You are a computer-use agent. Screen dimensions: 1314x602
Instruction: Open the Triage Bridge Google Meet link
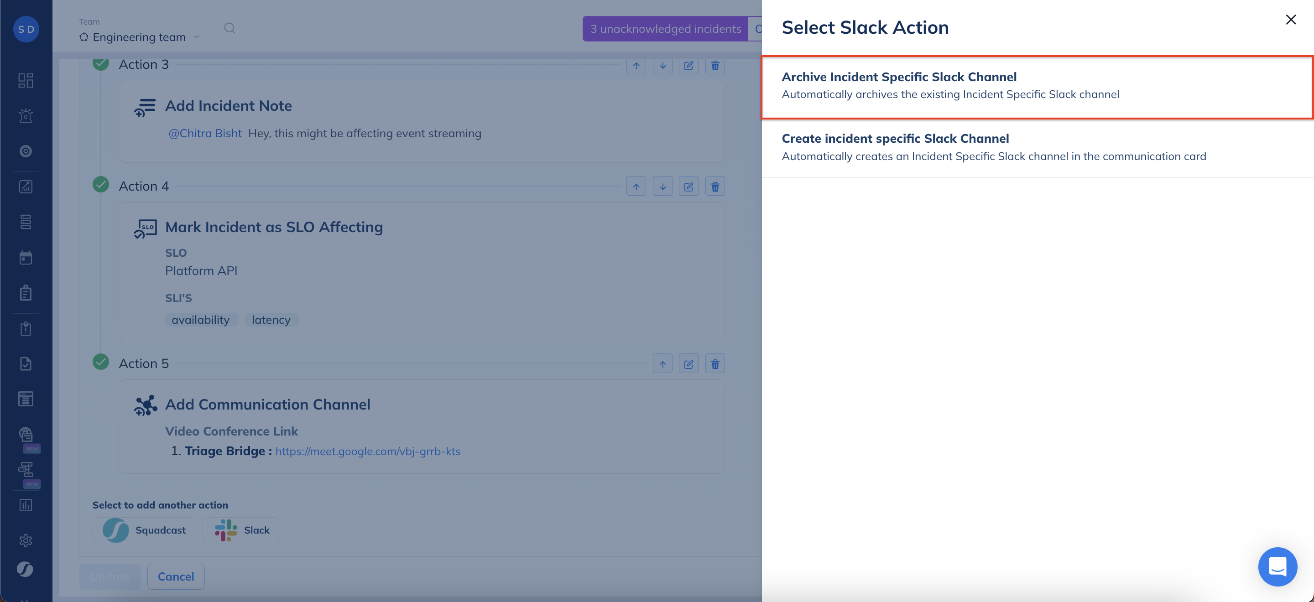pyautogui.click(x=367, y=451)
